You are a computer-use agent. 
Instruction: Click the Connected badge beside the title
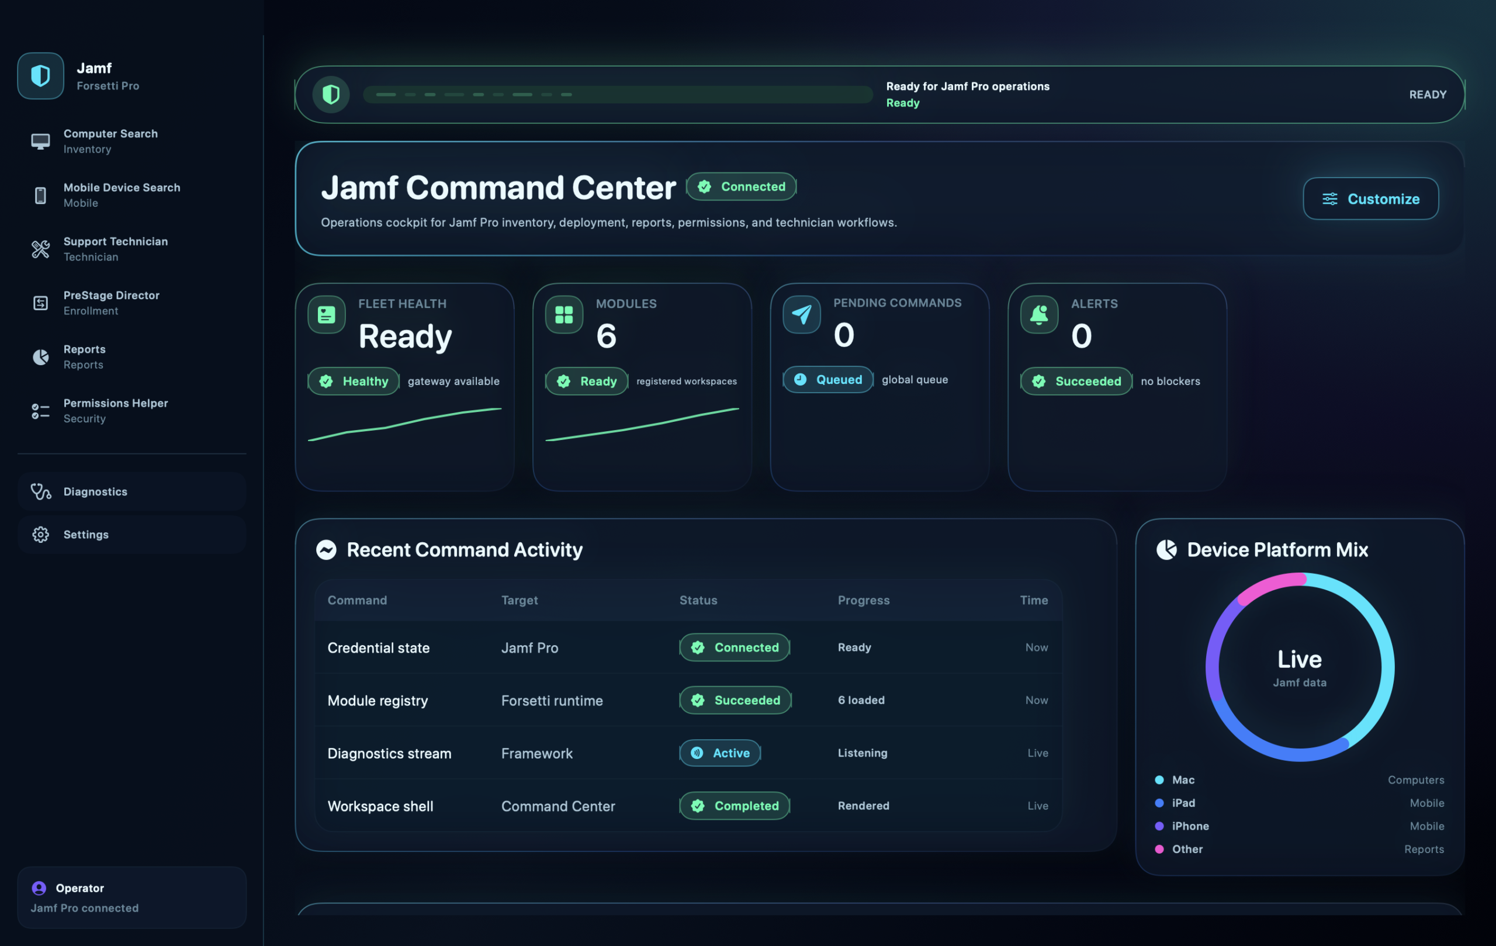[741, 187]
